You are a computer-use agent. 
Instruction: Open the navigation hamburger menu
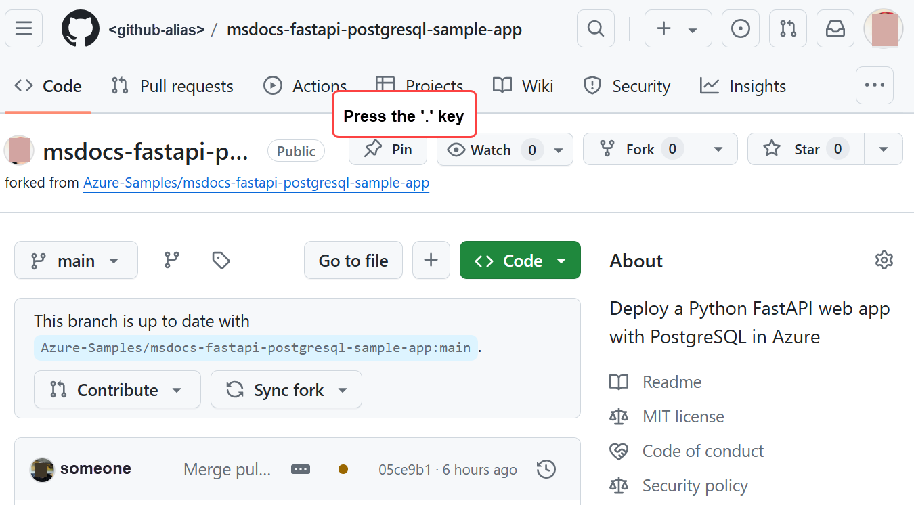coord(23,28)
